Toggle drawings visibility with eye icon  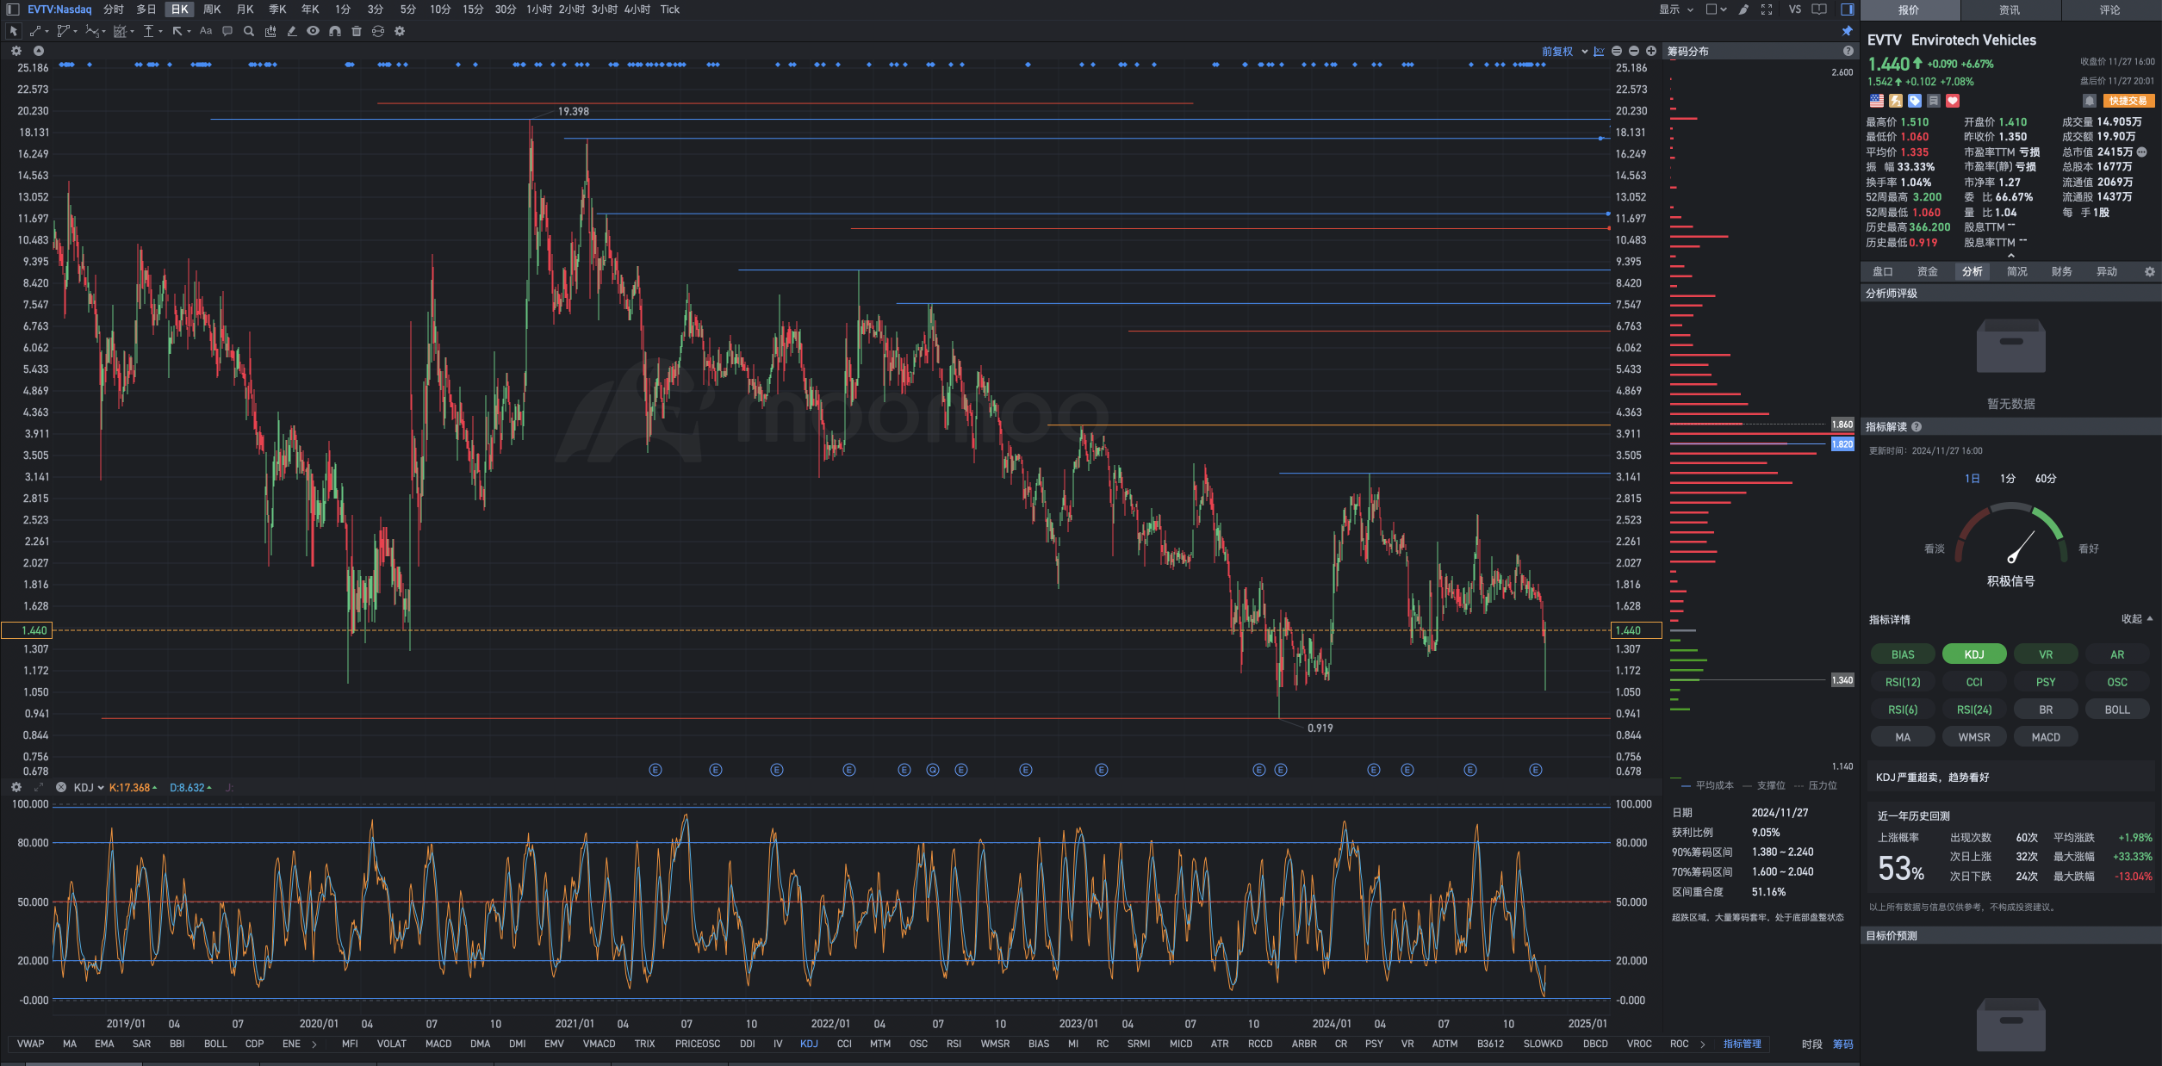(314, 31)
